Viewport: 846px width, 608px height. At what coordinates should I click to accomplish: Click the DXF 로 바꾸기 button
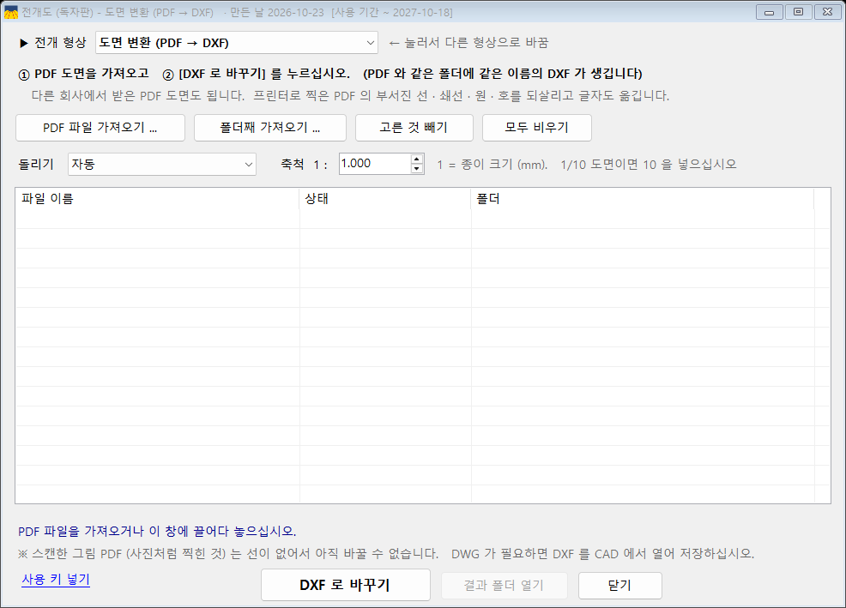click(x=345, y=585)
